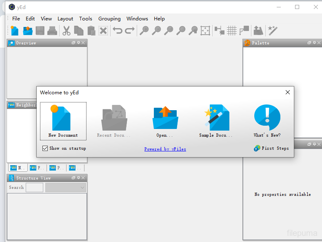
Task: Open What's New? in Welcome dialog
Action: [267, 121]
